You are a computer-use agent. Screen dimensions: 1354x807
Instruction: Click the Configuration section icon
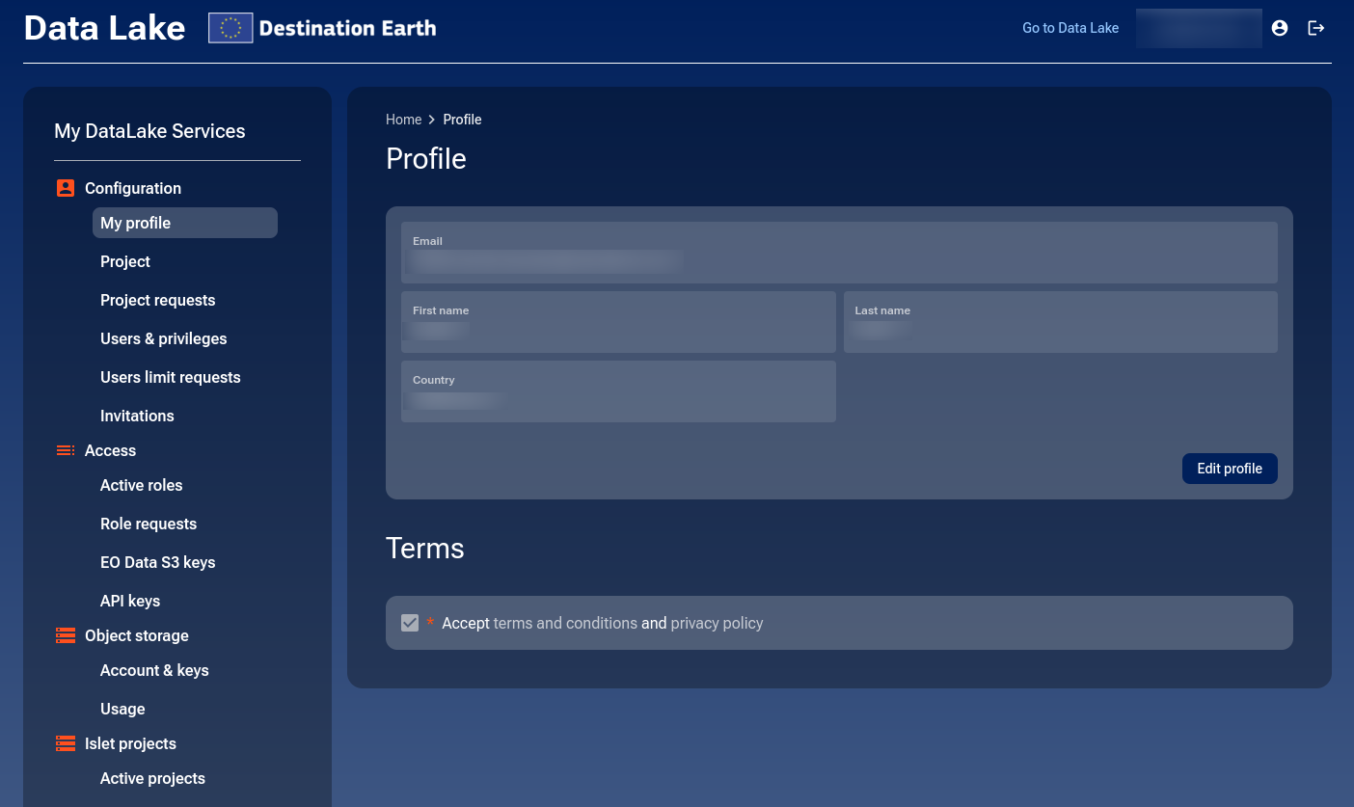point(66,188)
